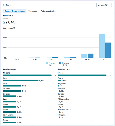The height and width of the screenshot is (126, 115).
Task: Click the Hommes dark blue legend swatch
Action: click(x=60, y=63)
